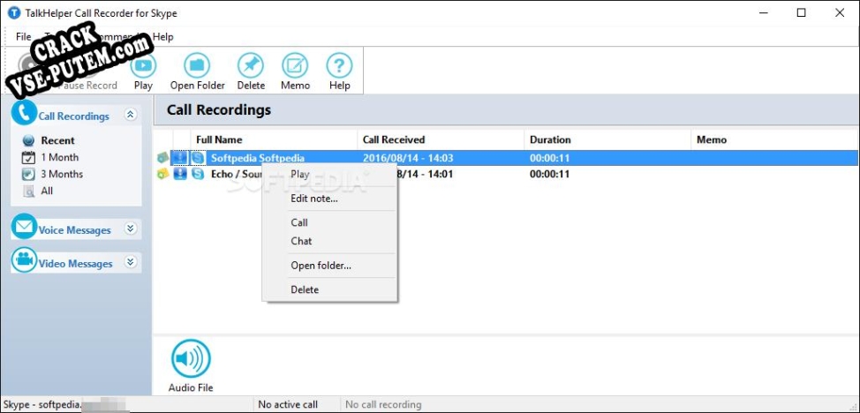Image resolution: width=860 pixels, height=413 pixels.
Task: Click the Play toolbar icon
Action: click(143, 67)
